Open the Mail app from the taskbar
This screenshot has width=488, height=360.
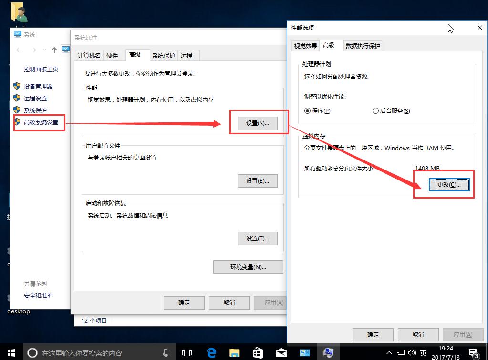click(281, 352)
